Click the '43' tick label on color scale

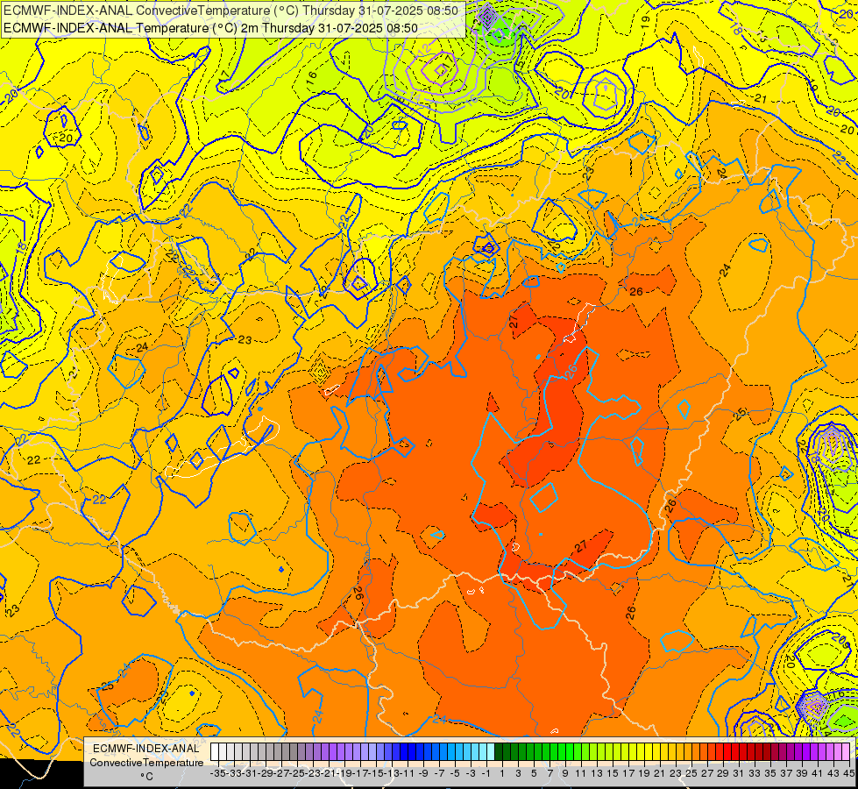(834, 773)
